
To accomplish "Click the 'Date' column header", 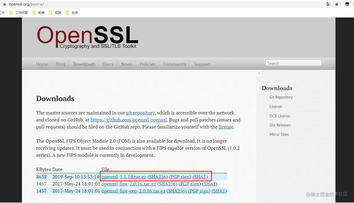I will tap(57, 170).
